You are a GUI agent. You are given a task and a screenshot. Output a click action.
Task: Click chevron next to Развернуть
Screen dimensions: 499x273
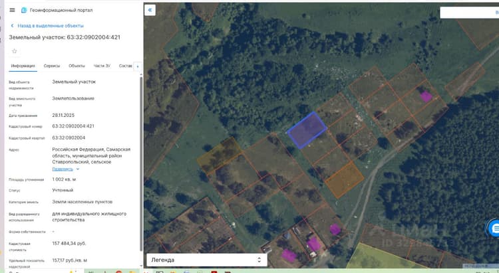(78, 169)
